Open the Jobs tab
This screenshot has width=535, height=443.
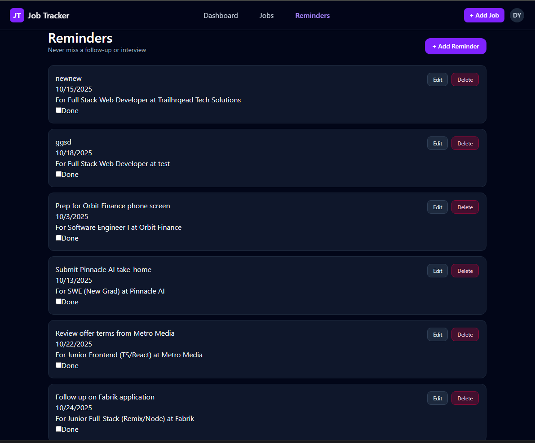pyautogui.click(x=266, y=15)
